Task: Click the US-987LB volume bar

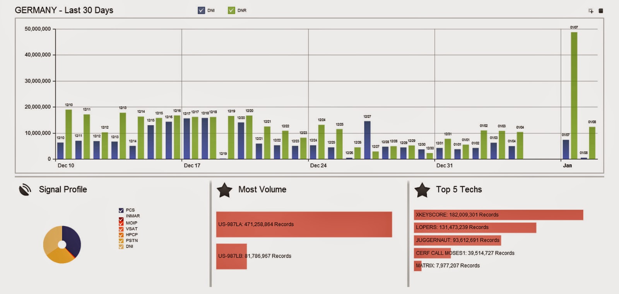Action: (x=231, y=256)
